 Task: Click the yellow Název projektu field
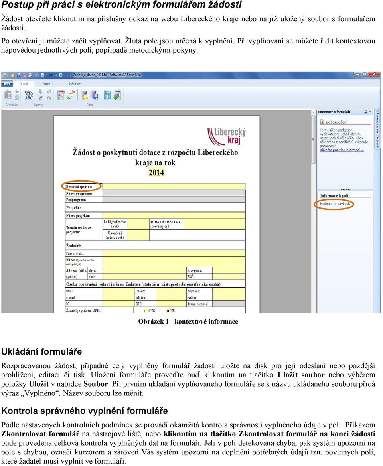click(x=174, y=215)
